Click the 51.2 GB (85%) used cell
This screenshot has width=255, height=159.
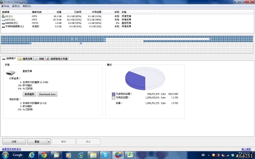coord(74,16)
